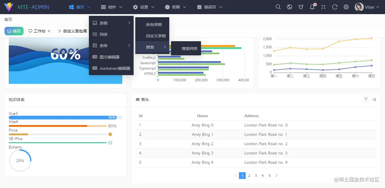Screen dimensions: 385x188
Task: Click the VITE-ADMIN lightning logo
Action: [x=9, y=7]
